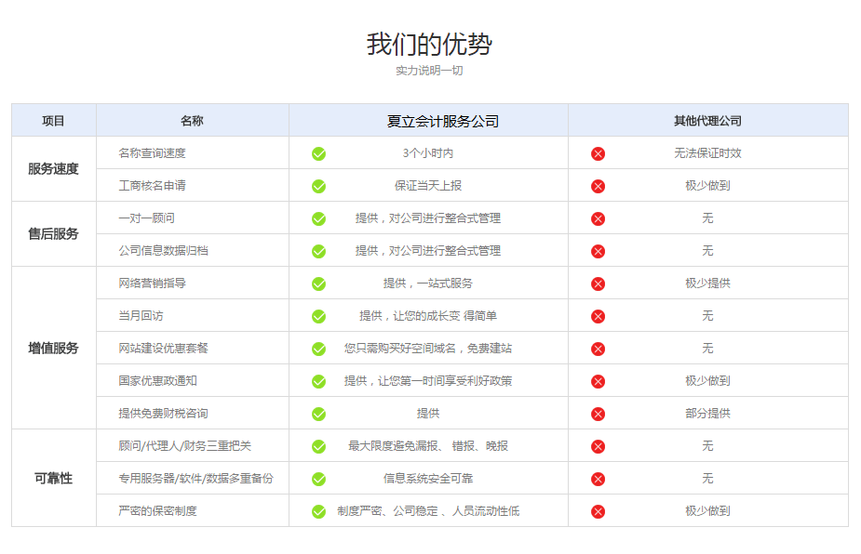Click green check icon in 名称查询速度 row
861x554 pixels.
tap(318, 153)
